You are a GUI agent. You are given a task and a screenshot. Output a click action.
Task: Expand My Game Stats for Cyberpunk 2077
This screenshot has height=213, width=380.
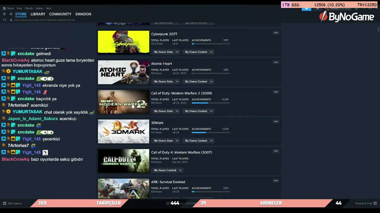tap(166, 52)
